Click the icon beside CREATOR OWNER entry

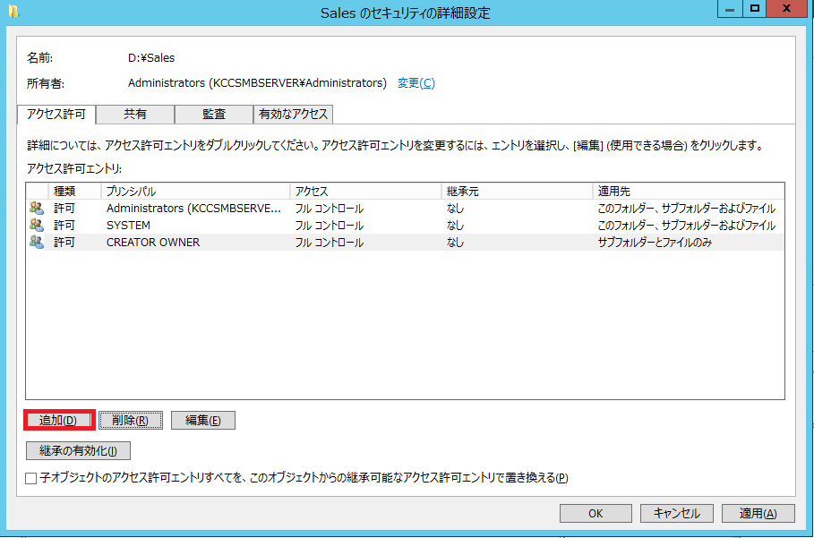point(36,242)
